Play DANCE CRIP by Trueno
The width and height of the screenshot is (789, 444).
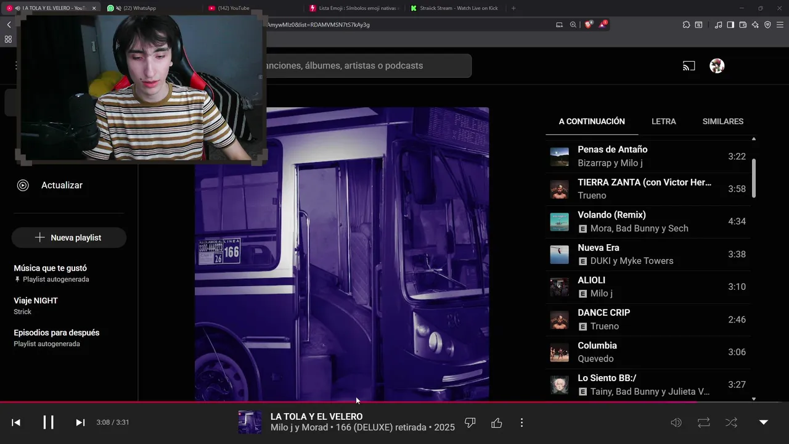coord(648,319)
